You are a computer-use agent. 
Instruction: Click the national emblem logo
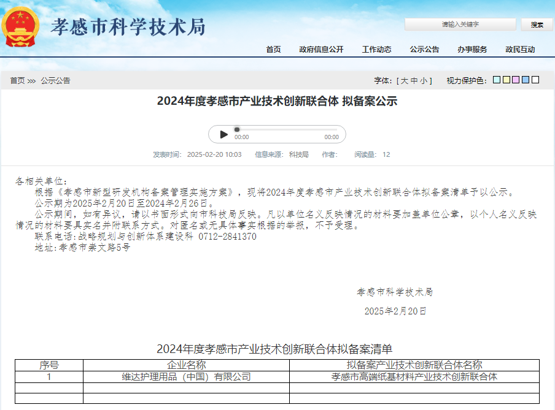pos(20,26)
